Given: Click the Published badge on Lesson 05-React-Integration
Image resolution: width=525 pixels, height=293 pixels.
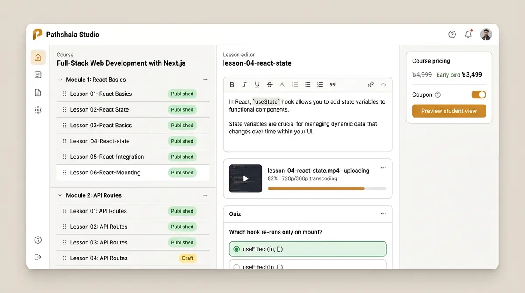Looking at the screenshot, I should click(x=182, y=157).
